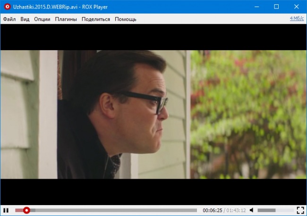Click the ROX Player logo in the title bar

(7, 7)
